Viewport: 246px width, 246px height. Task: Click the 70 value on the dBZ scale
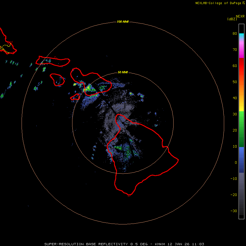pyautogui.click(x=235, y=50)
